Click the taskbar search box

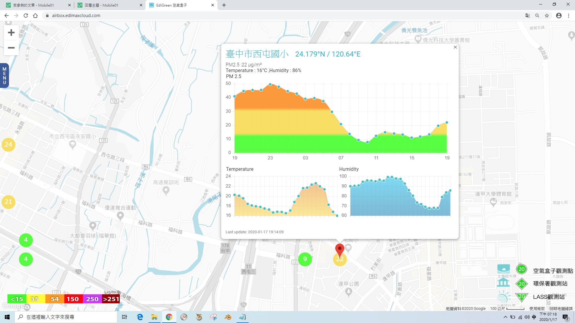(66, 317)
